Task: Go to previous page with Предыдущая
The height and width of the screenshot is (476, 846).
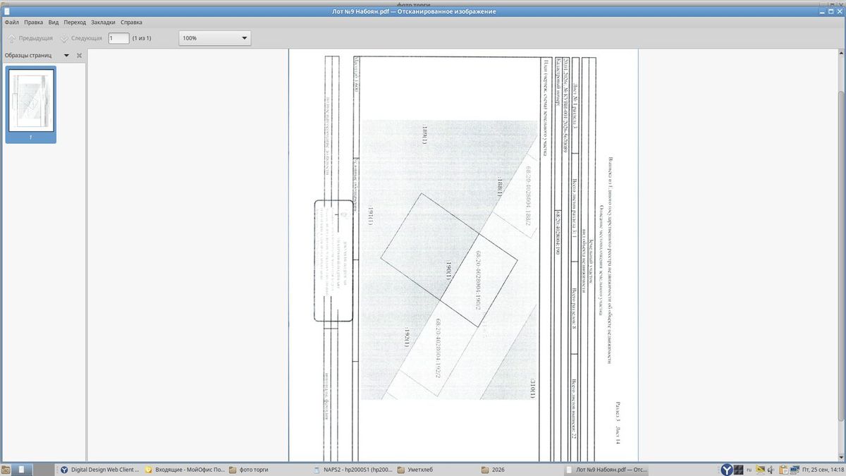Action: (30, 38)
